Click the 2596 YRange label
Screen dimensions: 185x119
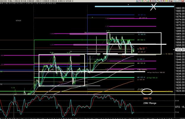pos(150,103)
